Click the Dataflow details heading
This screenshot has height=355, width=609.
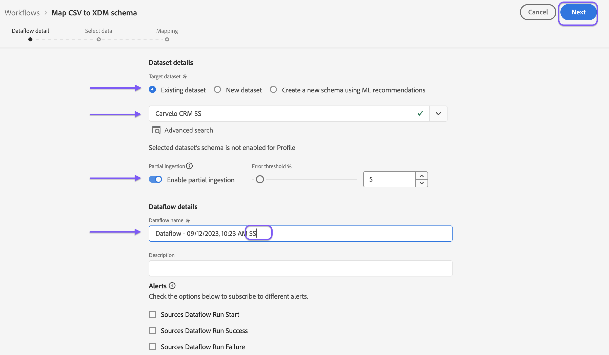(x=173, y=207)
